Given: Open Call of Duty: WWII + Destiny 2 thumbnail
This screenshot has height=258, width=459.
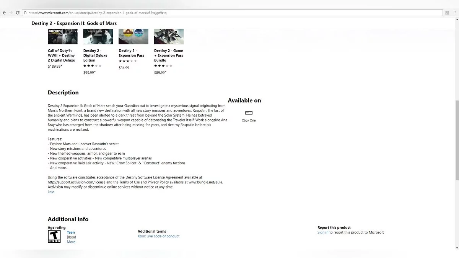Looking at the screenshot, I should coord(62,37).
